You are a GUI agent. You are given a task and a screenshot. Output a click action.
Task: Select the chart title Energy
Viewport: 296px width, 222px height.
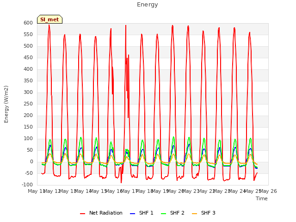pos(148,5)
